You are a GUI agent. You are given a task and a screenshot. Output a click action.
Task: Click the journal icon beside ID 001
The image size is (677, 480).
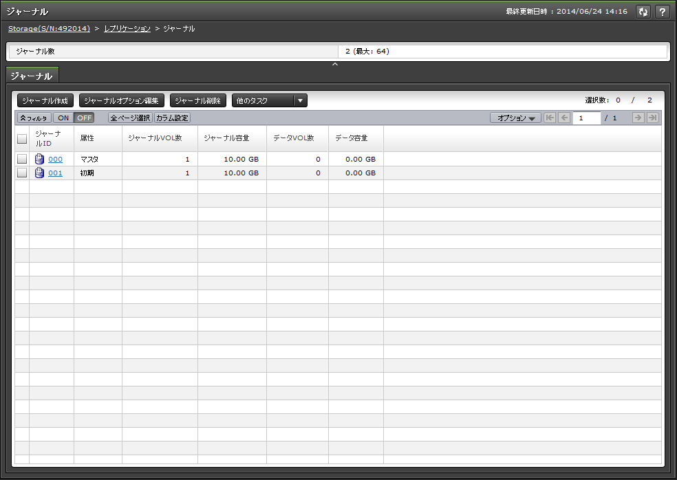(x=39, y=173)
